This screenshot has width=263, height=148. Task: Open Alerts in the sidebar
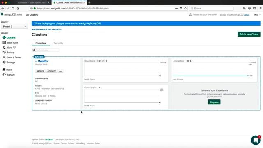click(9, 48)
